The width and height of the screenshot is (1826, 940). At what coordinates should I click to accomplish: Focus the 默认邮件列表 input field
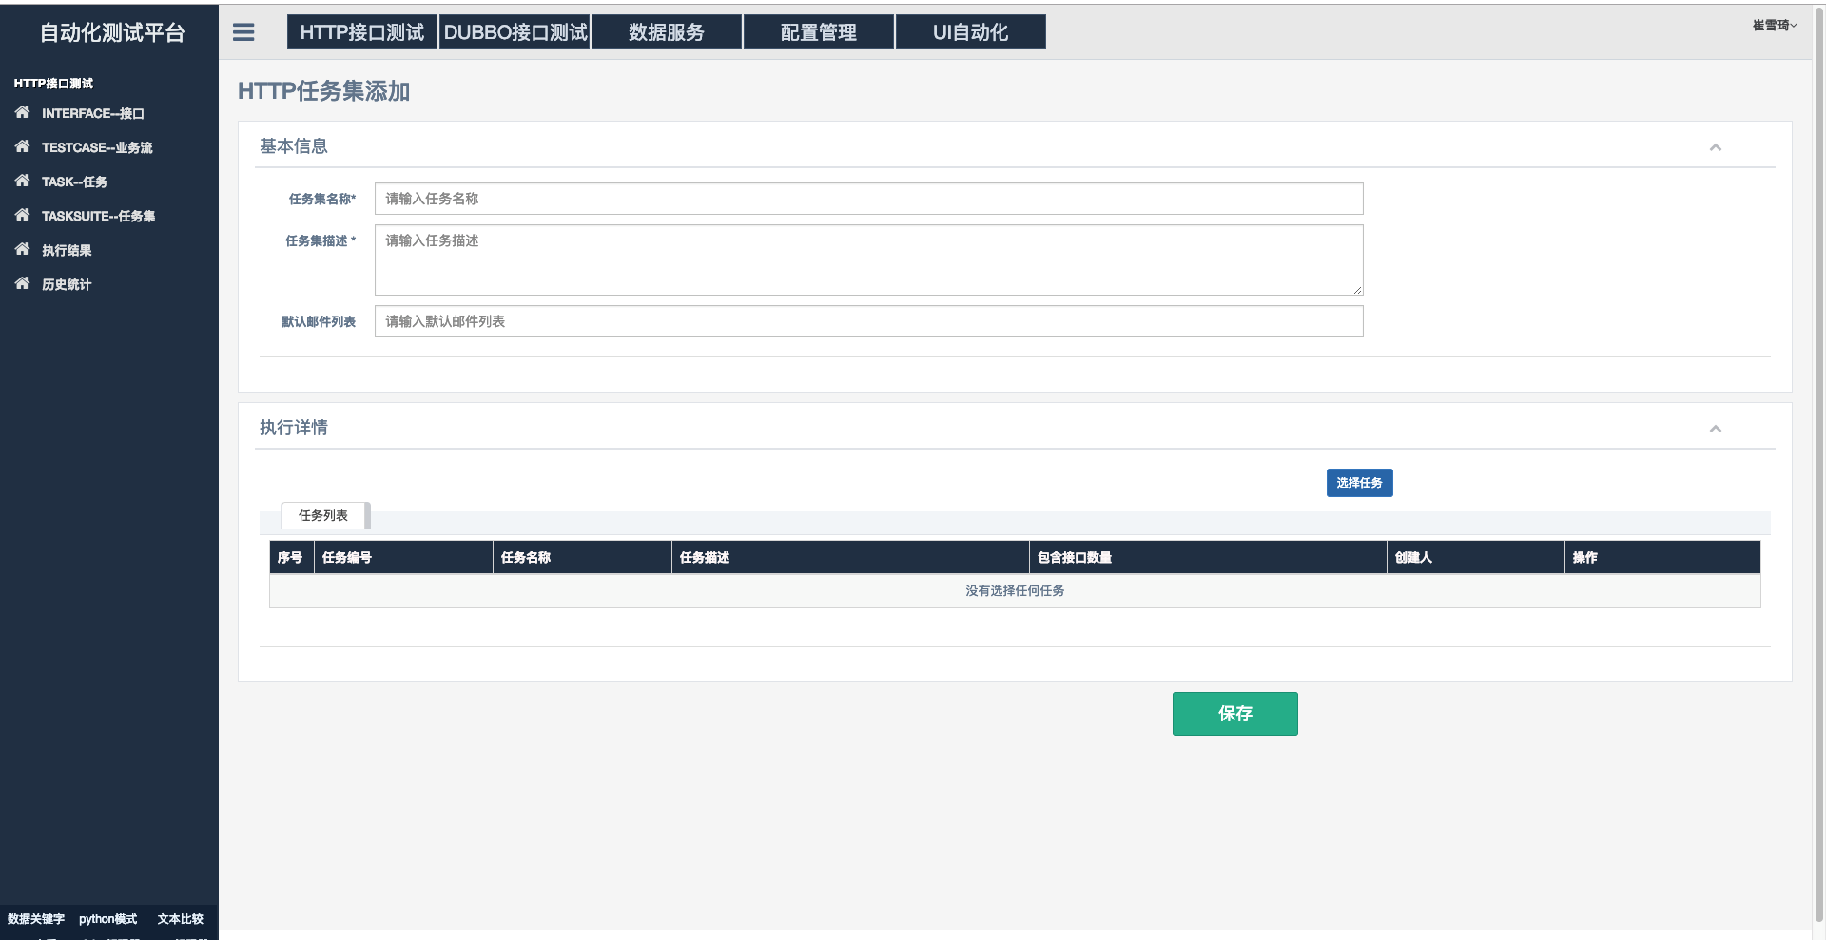(x=869, y=321)
